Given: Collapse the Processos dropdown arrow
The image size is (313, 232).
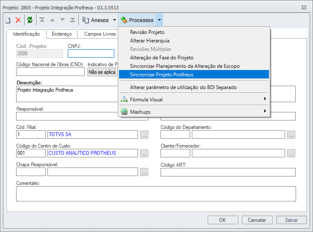Looking at the screenshot, I should (159, 20).
